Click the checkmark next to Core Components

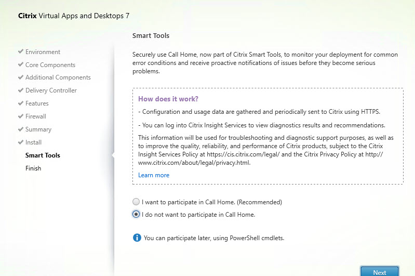(20, 65)
